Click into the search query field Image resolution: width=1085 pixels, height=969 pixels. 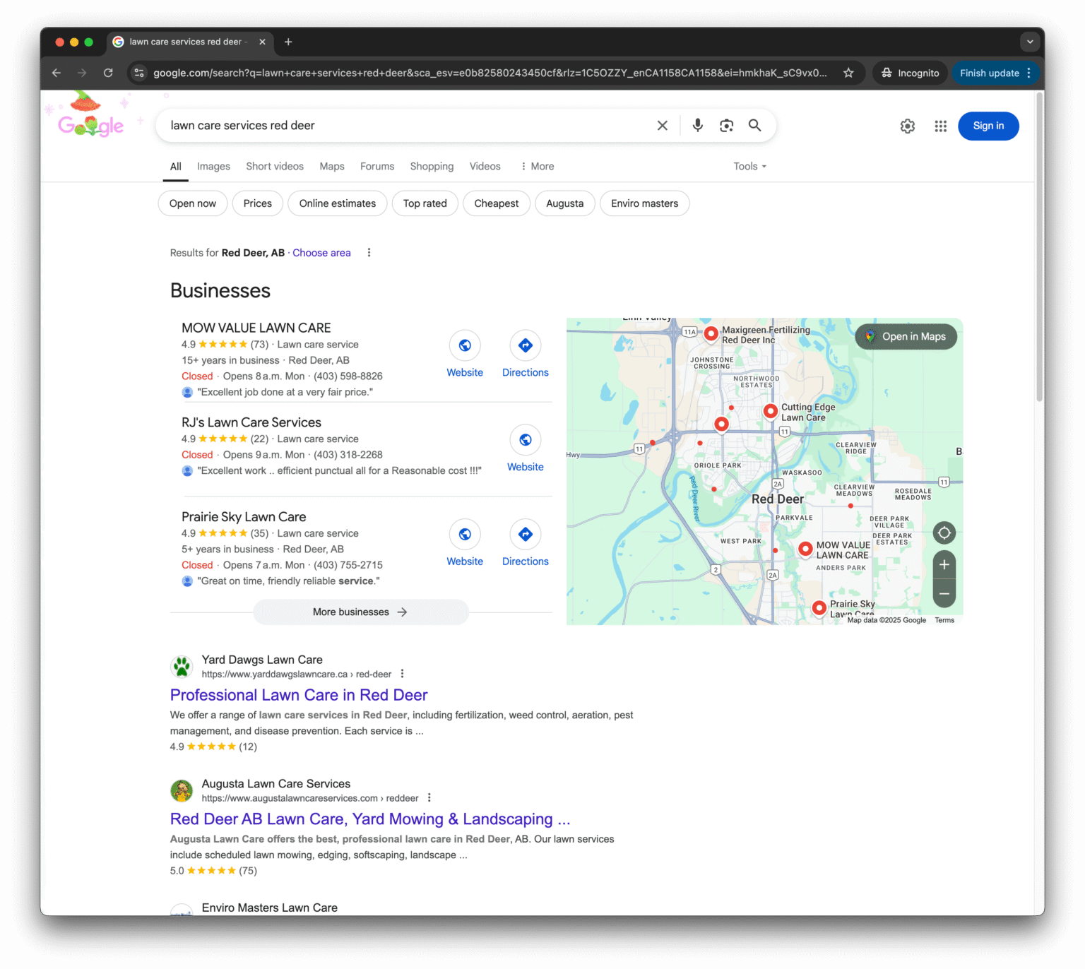click(403, 126)
